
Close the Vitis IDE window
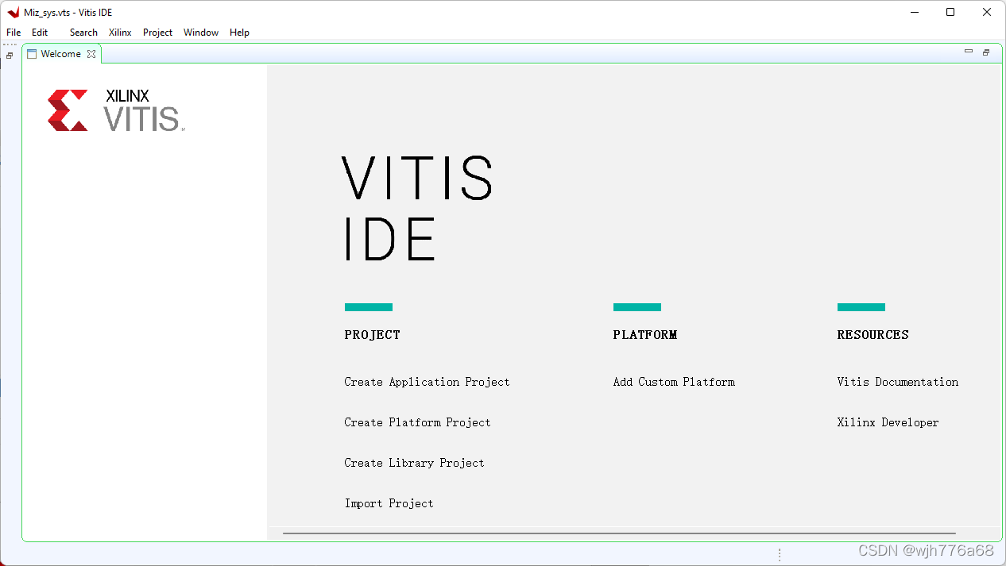point(987,12)
